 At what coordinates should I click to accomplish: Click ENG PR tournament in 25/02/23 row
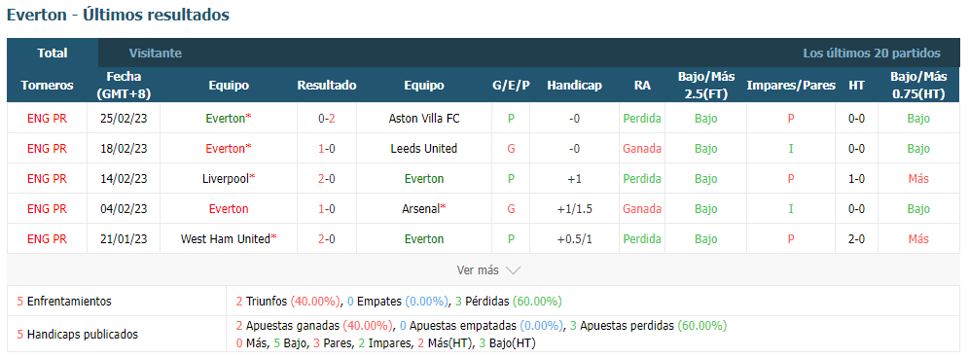tap(47, 119)
